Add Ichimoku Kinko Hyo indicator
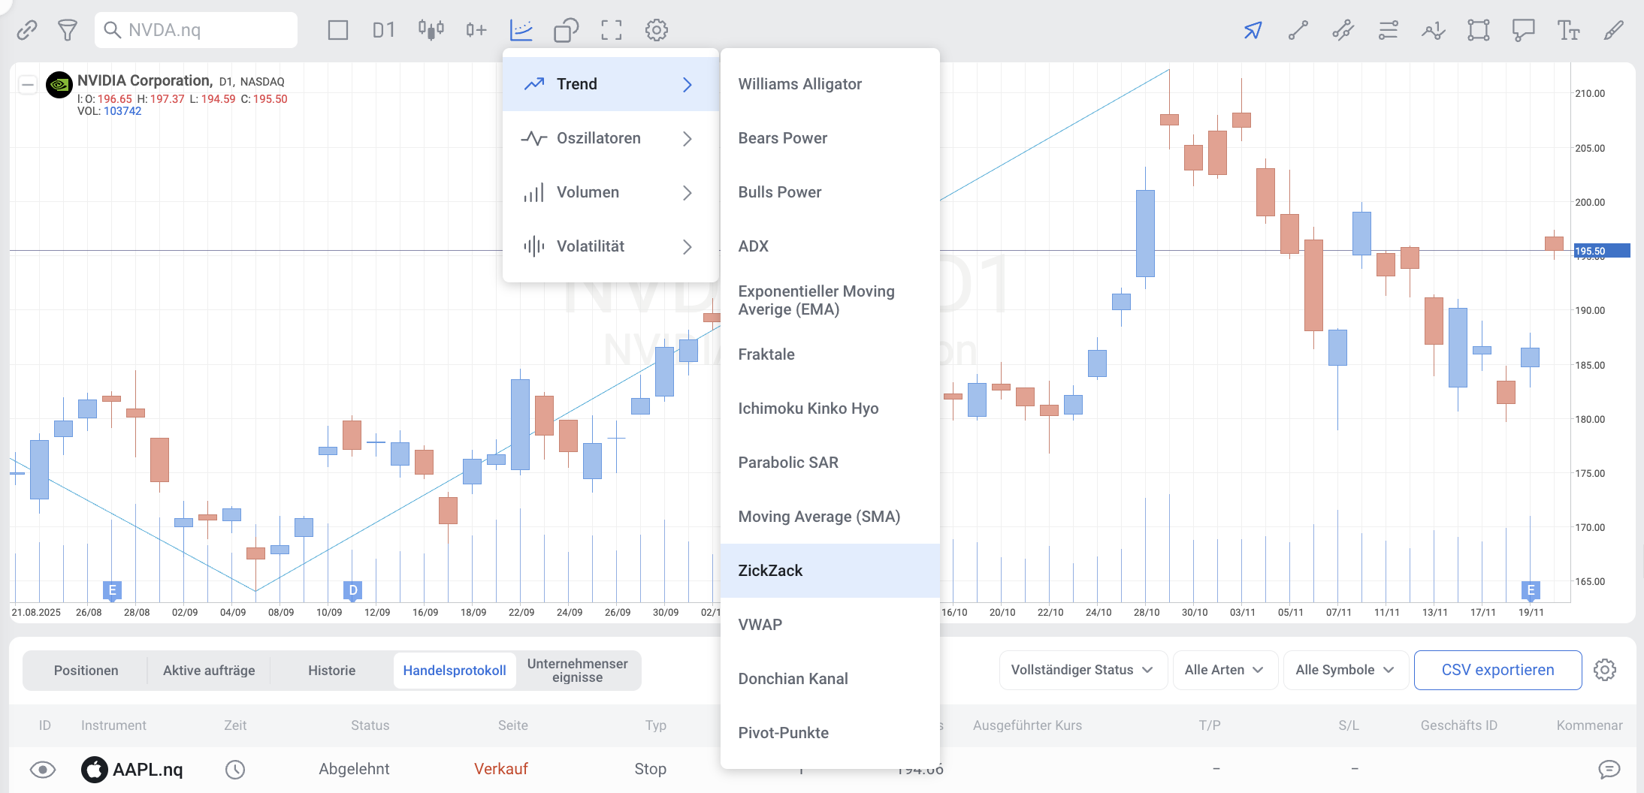 pyautogui.click(x=830, y=409)
